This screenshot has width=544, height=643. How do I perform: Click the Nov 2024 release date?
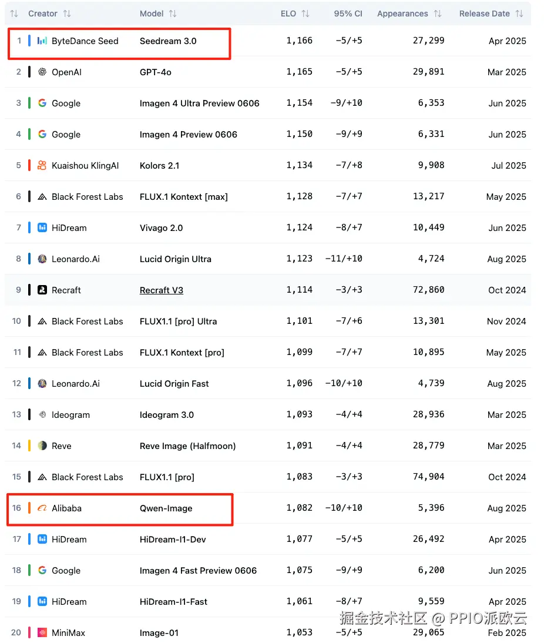(x=506, y=321)
